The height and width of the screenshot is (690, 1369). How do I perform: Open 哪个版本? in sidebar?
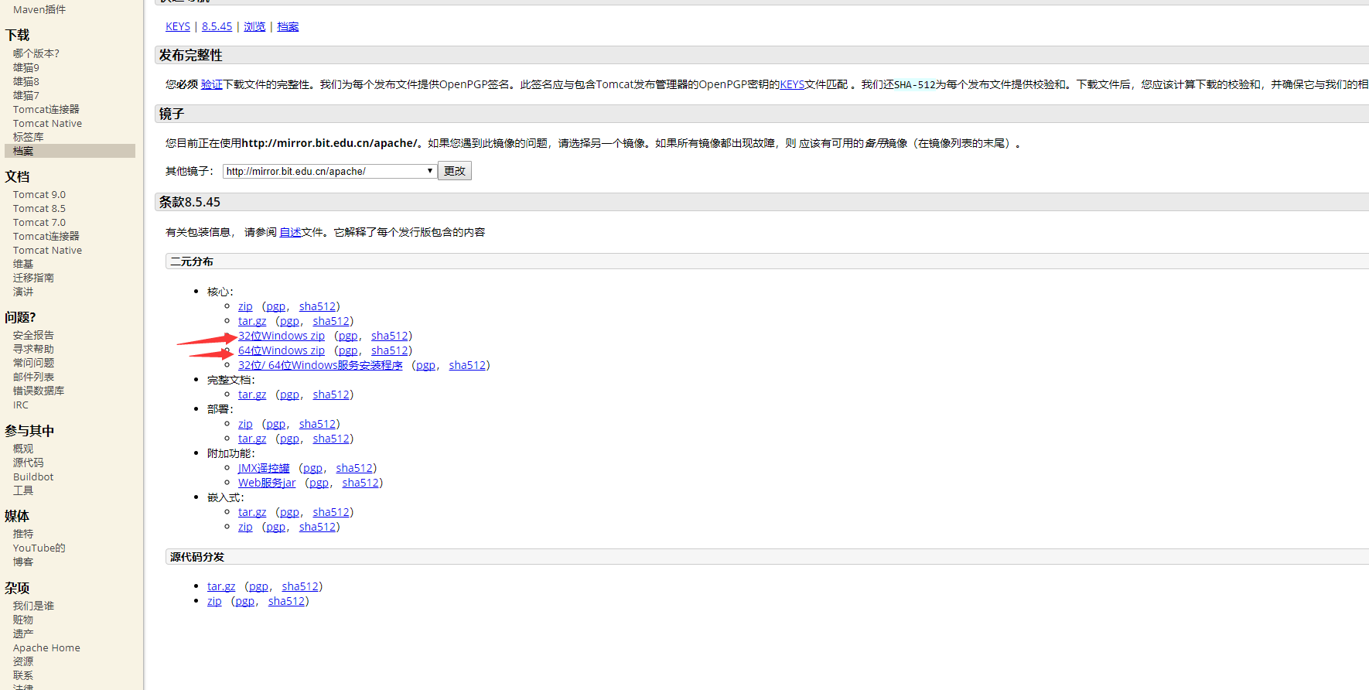click(36, 53)
